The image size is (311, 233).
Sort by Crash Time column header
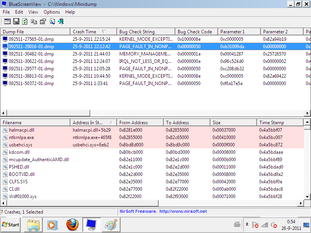coord(93,32)
